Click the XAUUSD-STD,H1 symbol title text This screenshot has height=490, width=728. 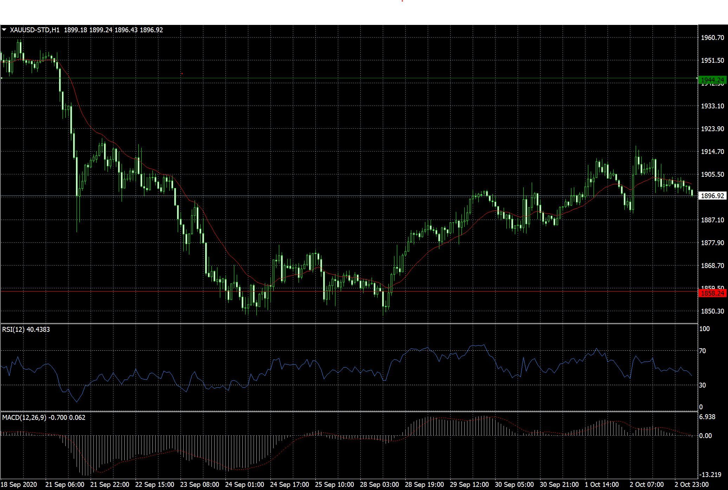click(35, 30)
